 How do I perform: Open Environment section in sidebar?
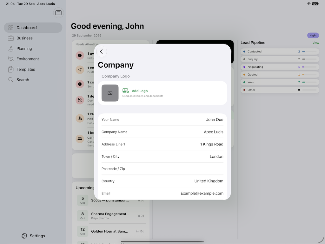click(x=33, y=59)
